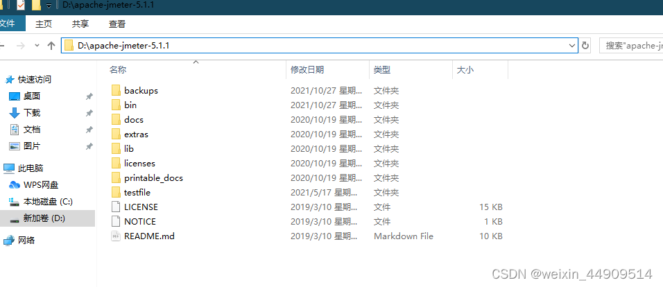Open the quick access toolbar customize dropdown
Viewport: 663px width, 287px height.
pos(49,6)
